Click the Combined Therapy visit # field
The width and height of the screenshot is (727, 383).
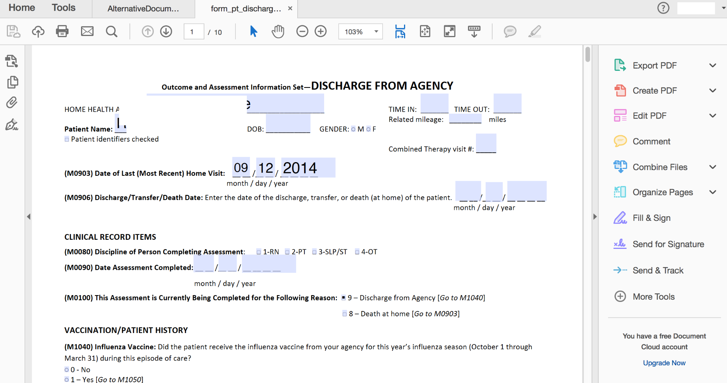[x=486, y=143]
